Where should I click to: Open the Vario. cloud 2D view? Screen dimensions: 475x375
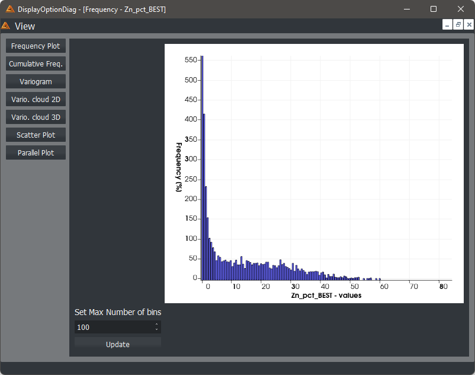pyautogui.click(x=36, y=99)
